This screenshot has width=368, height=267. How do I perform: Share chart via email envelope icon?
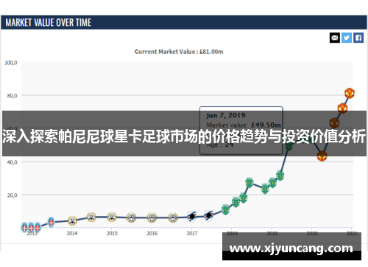click(335, 38)
